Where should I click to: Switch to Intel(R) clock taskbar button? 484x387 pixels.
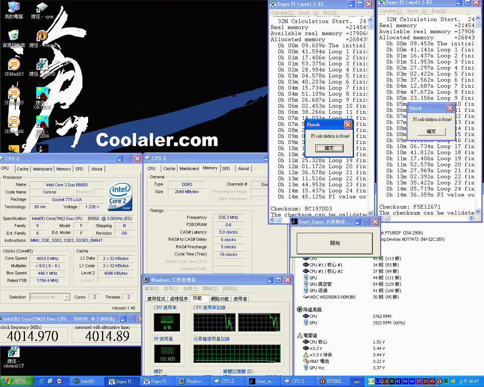click(87, 381)
